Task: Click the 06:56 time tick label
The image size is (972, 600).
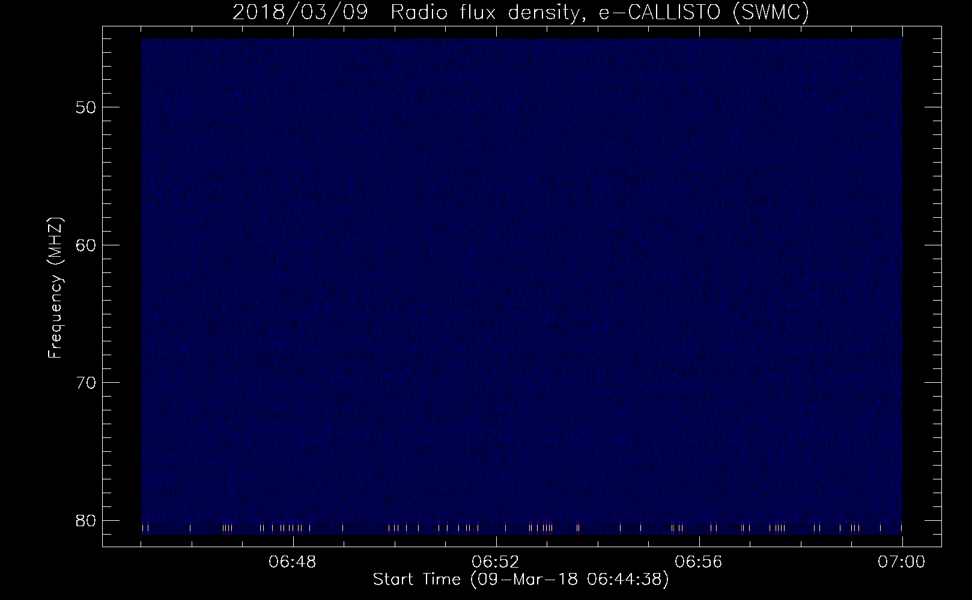Action: [699, 563]
